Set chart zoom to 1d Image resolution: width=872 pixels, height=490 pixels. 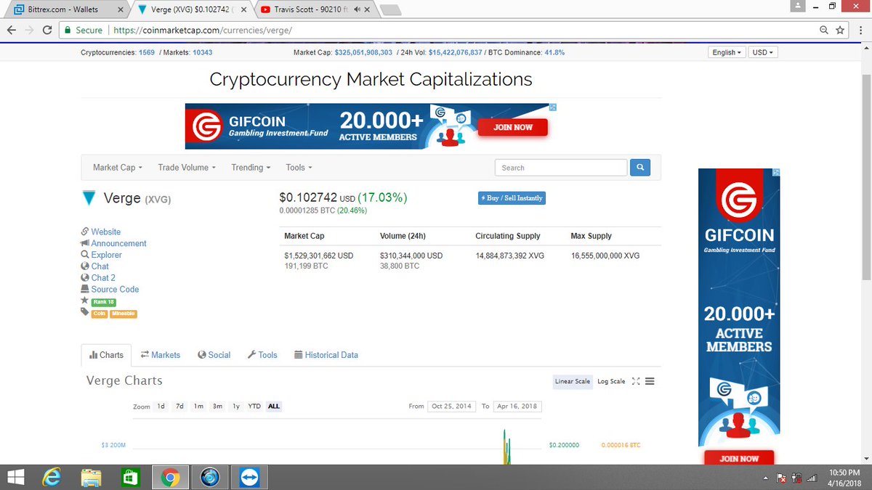(161, 407)
